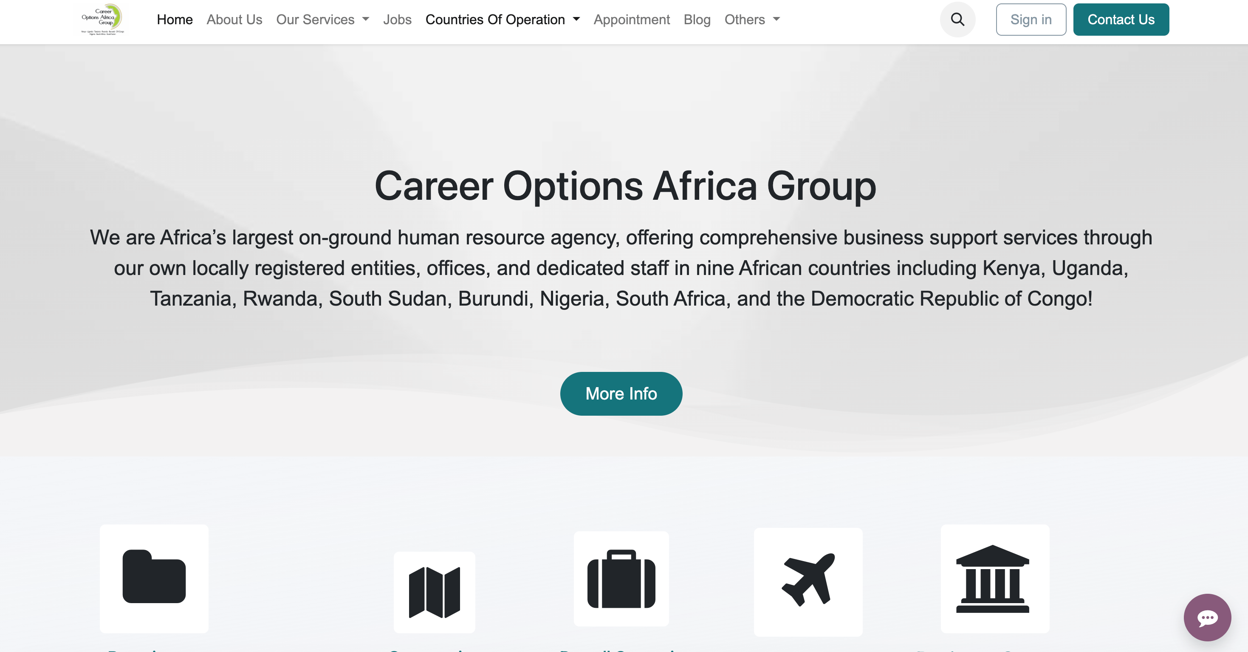Click the airplane icon card

click(x=808, y=581)
